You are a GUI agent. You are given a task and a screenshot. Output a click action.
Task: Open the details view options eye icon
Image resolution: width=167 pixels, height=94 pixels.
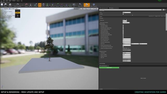coord(165,10)
